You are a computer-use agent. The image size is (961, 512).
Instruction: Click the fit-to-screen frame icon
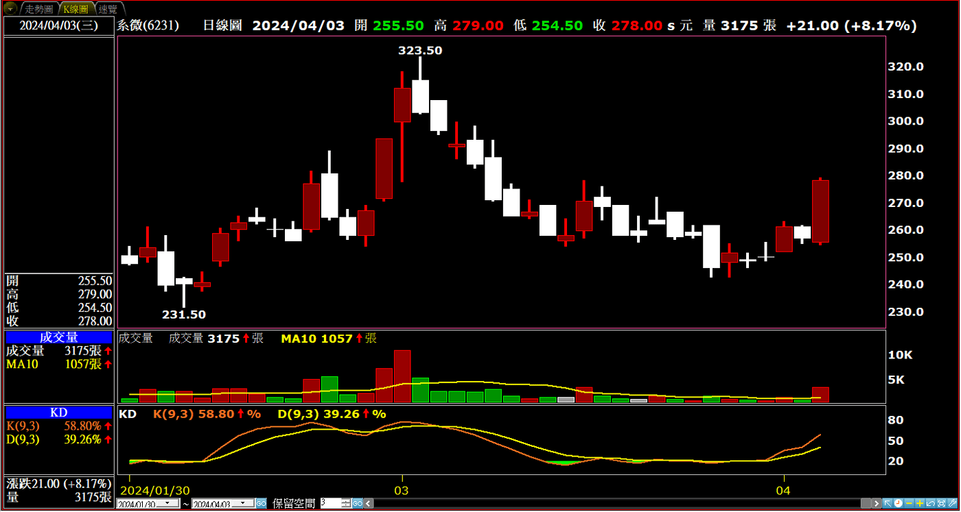coord(941,503)
